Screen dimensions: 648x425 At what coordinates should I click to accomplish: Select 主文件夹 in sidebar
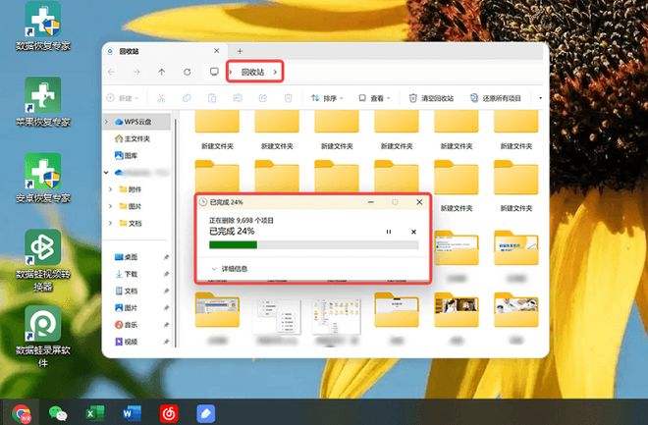click(133, 138)
